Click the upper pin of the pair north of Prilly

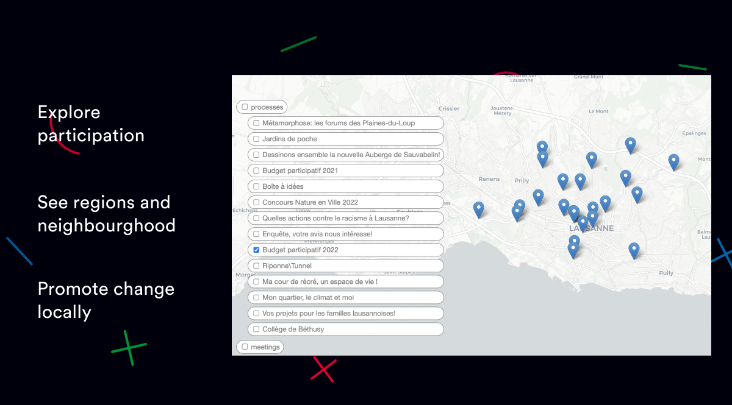point(542,147)
